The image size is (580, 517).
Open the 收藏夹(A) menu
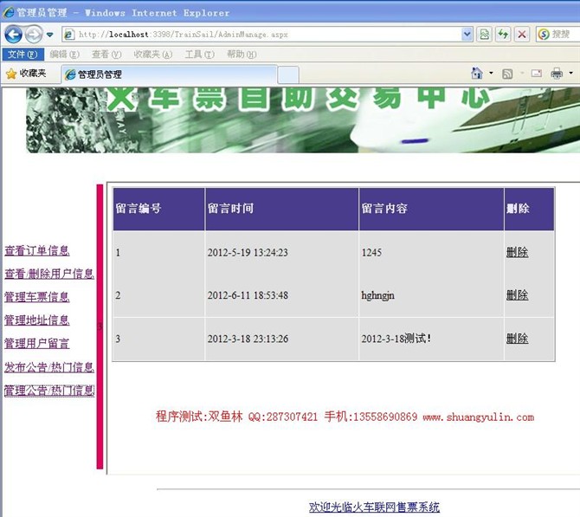152,55
